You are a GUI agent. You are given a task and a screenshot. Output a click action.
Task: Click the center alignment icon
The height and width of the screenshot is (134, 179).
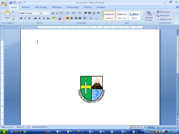[71, 18]
